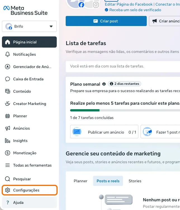The height and width of the screenshot is (210, 180).
Task: Click the Insights bar chart icon
Action: click(8, 141)
